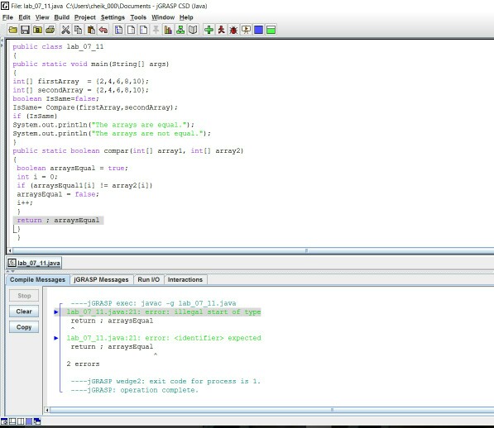Screen dimensions: 494x428
Task: Select the lab_07_11.java file tab
Action: 34,263
